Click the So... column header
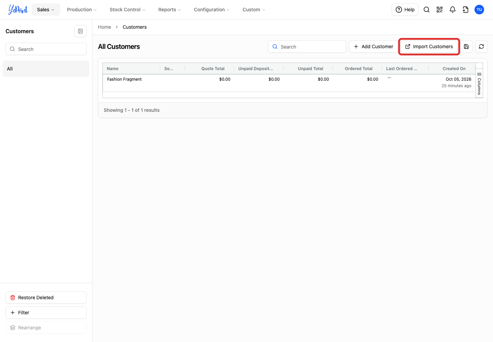This screenshot has width=493, height=342. pyautogui.click(x=173, y=68)
